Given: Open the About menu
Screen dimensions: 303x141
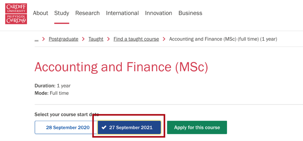Looking at the screenshot, I should point(40,13).
